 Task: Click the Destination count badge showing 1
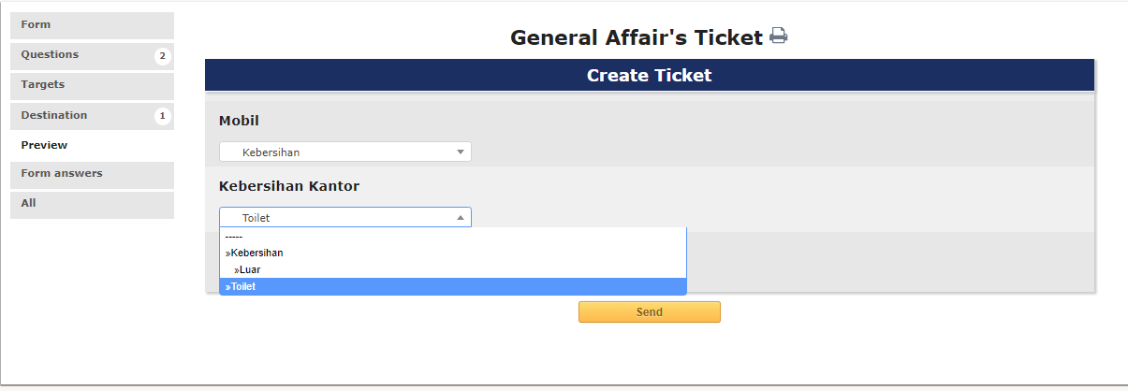pyautogui.click(x=162, y=117)
